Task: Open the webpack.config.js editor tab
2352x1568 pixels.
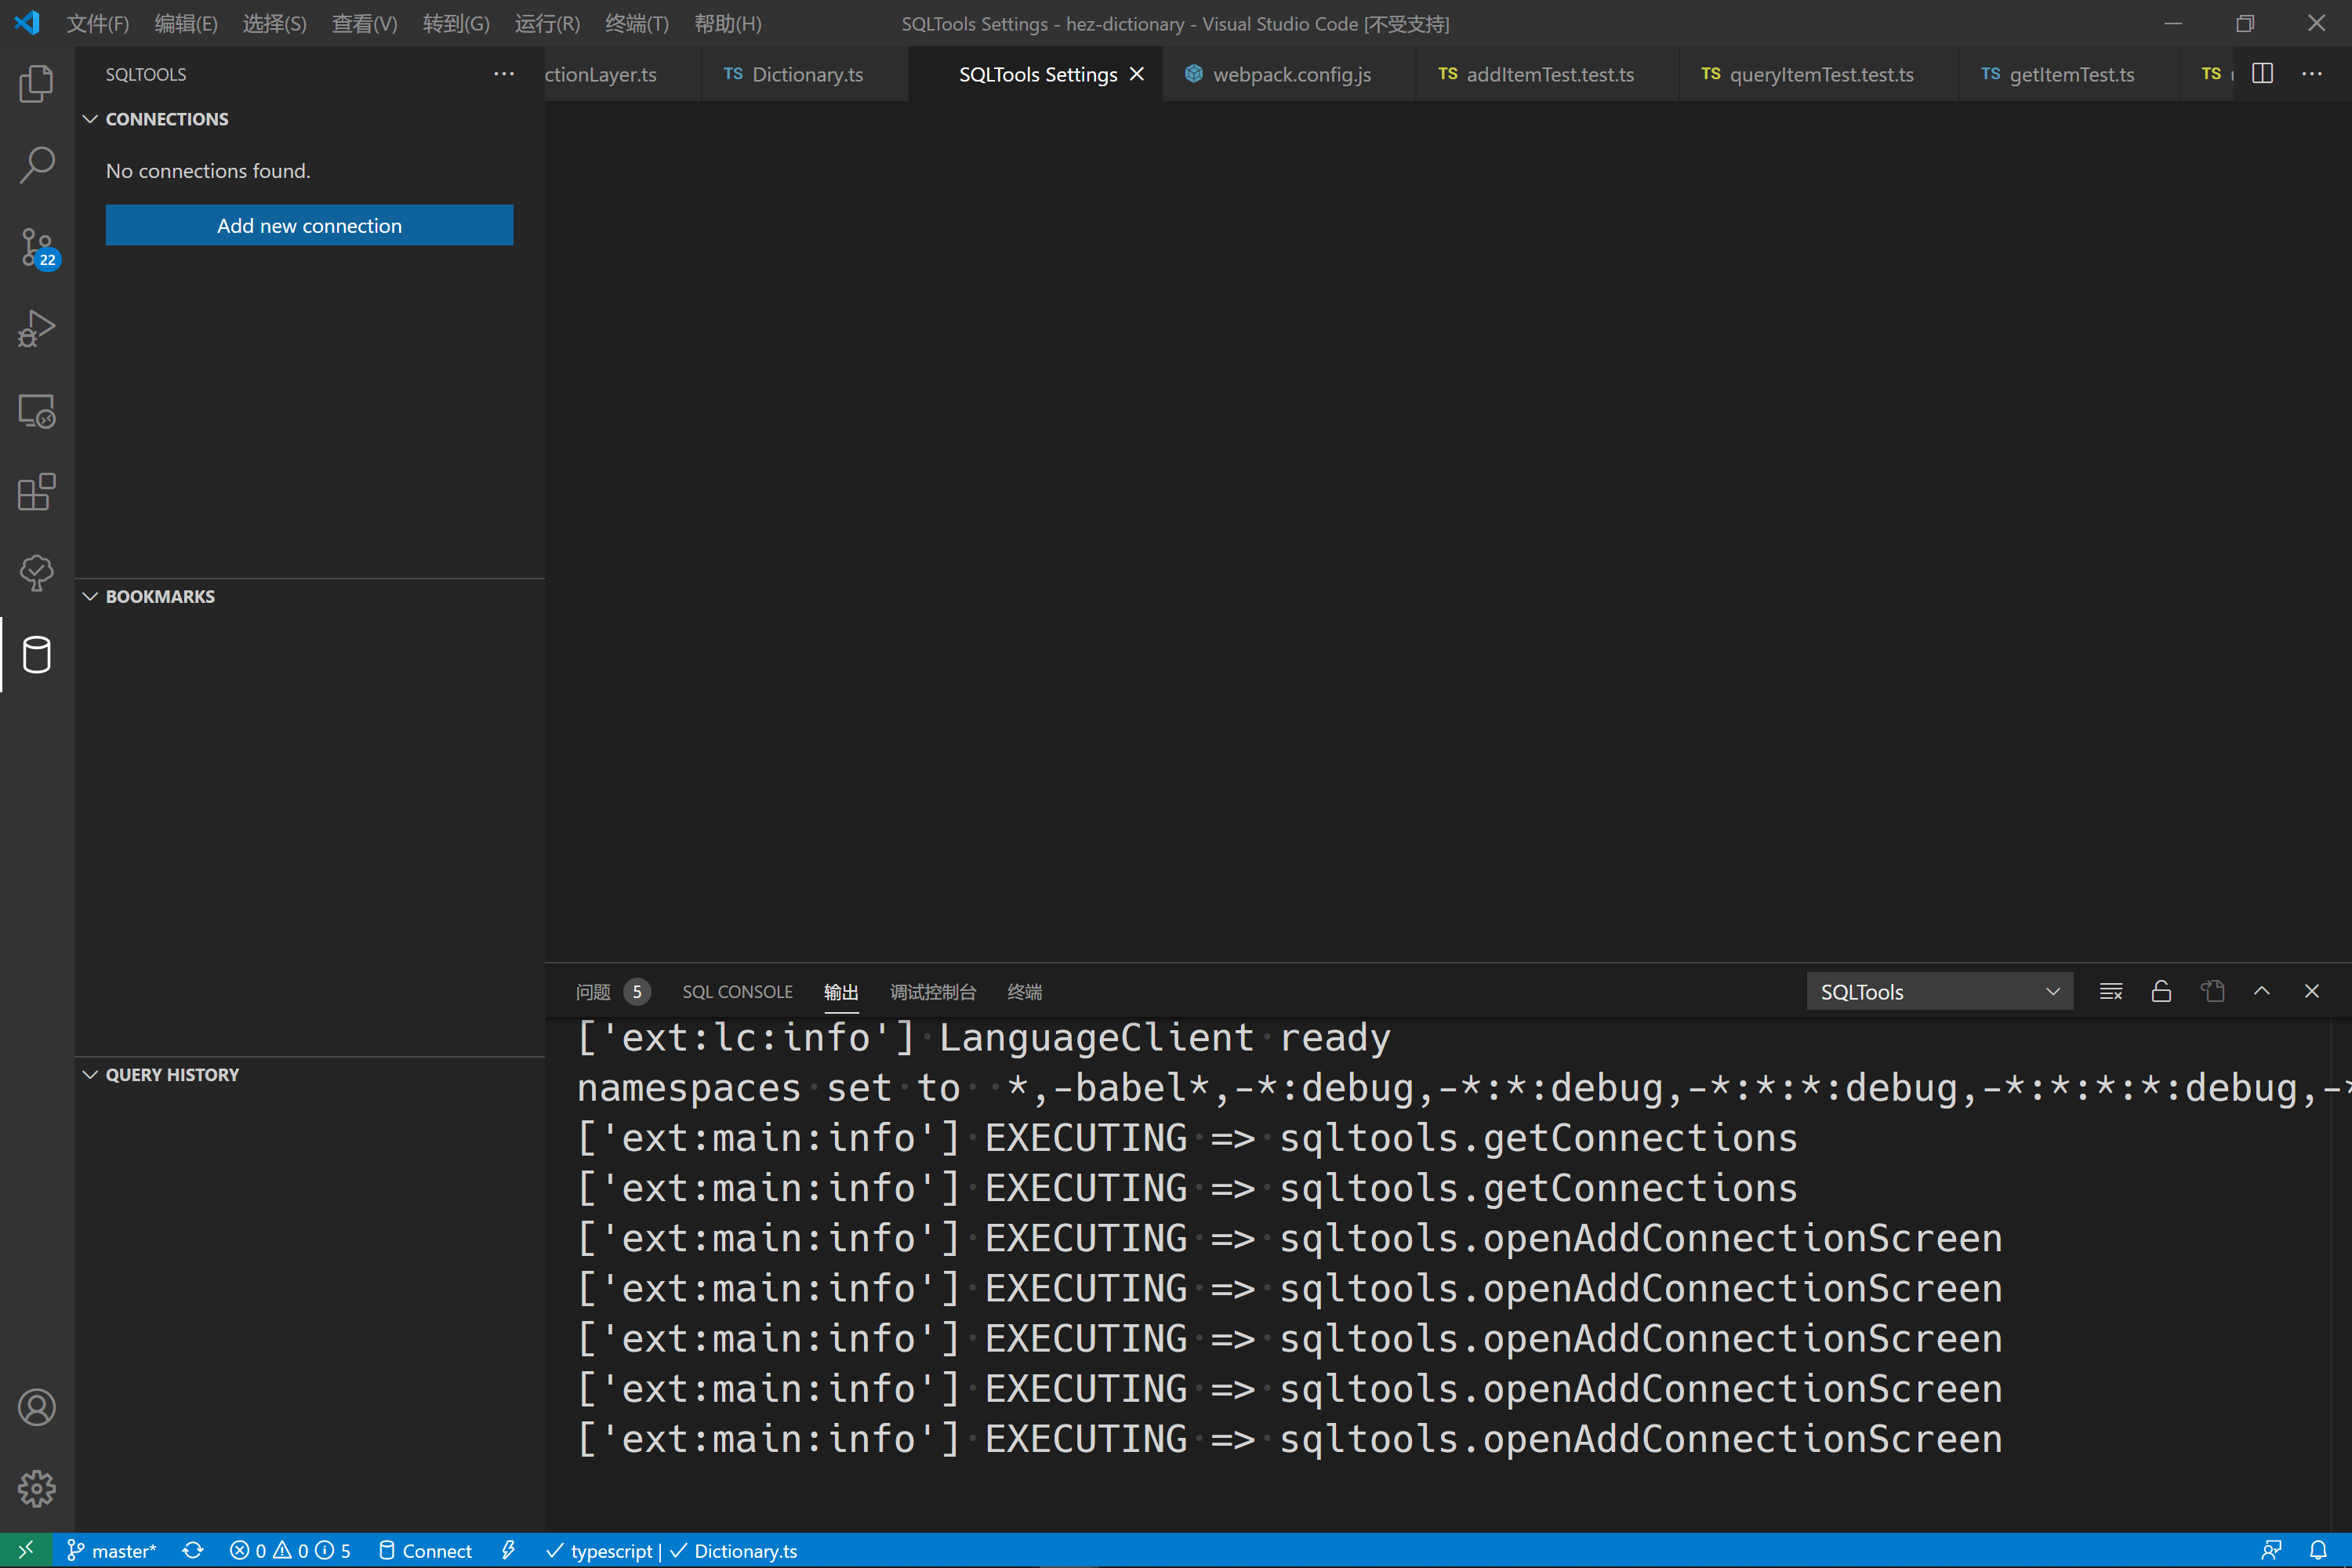Action: (1290, 74)
